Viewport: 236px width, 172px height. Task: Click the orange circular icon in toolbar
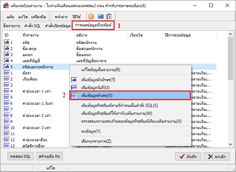[x=91, y=16]
